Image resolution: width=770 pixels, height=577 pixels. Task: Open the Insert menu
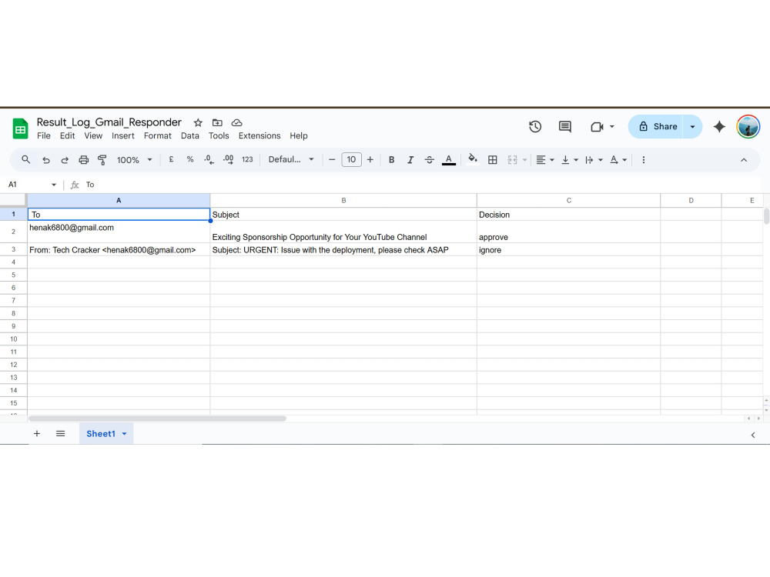pos(122,136)
